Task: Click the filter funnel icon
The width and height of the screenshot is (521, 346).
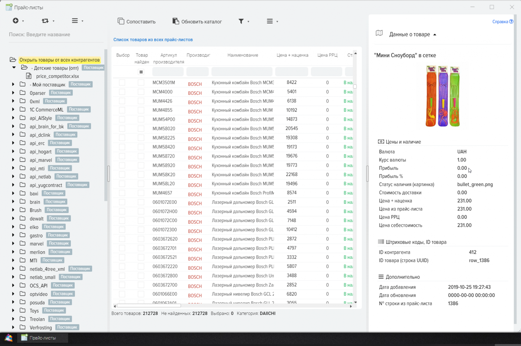Action: point(241,21)
